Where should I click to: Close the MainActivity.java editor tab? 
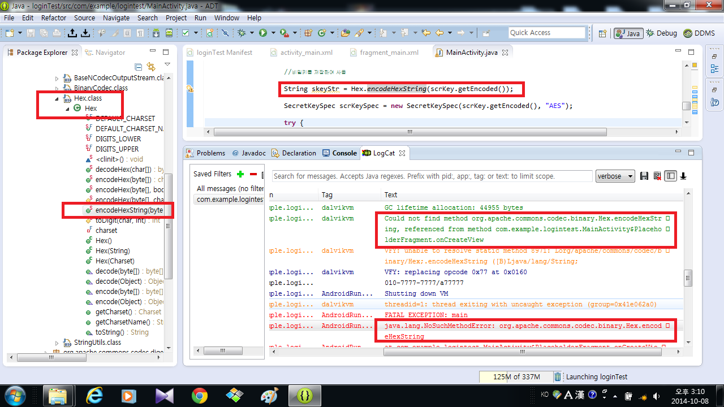click(x=505, y=53)
